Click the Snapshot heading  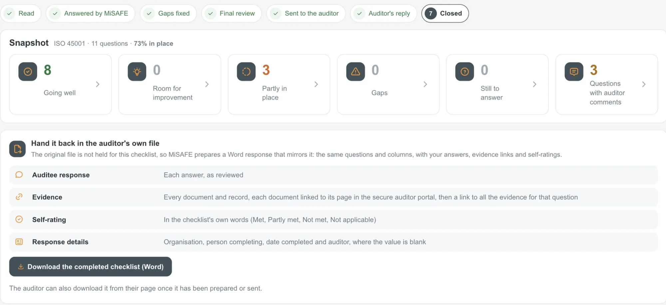click(x=29, y=43)
